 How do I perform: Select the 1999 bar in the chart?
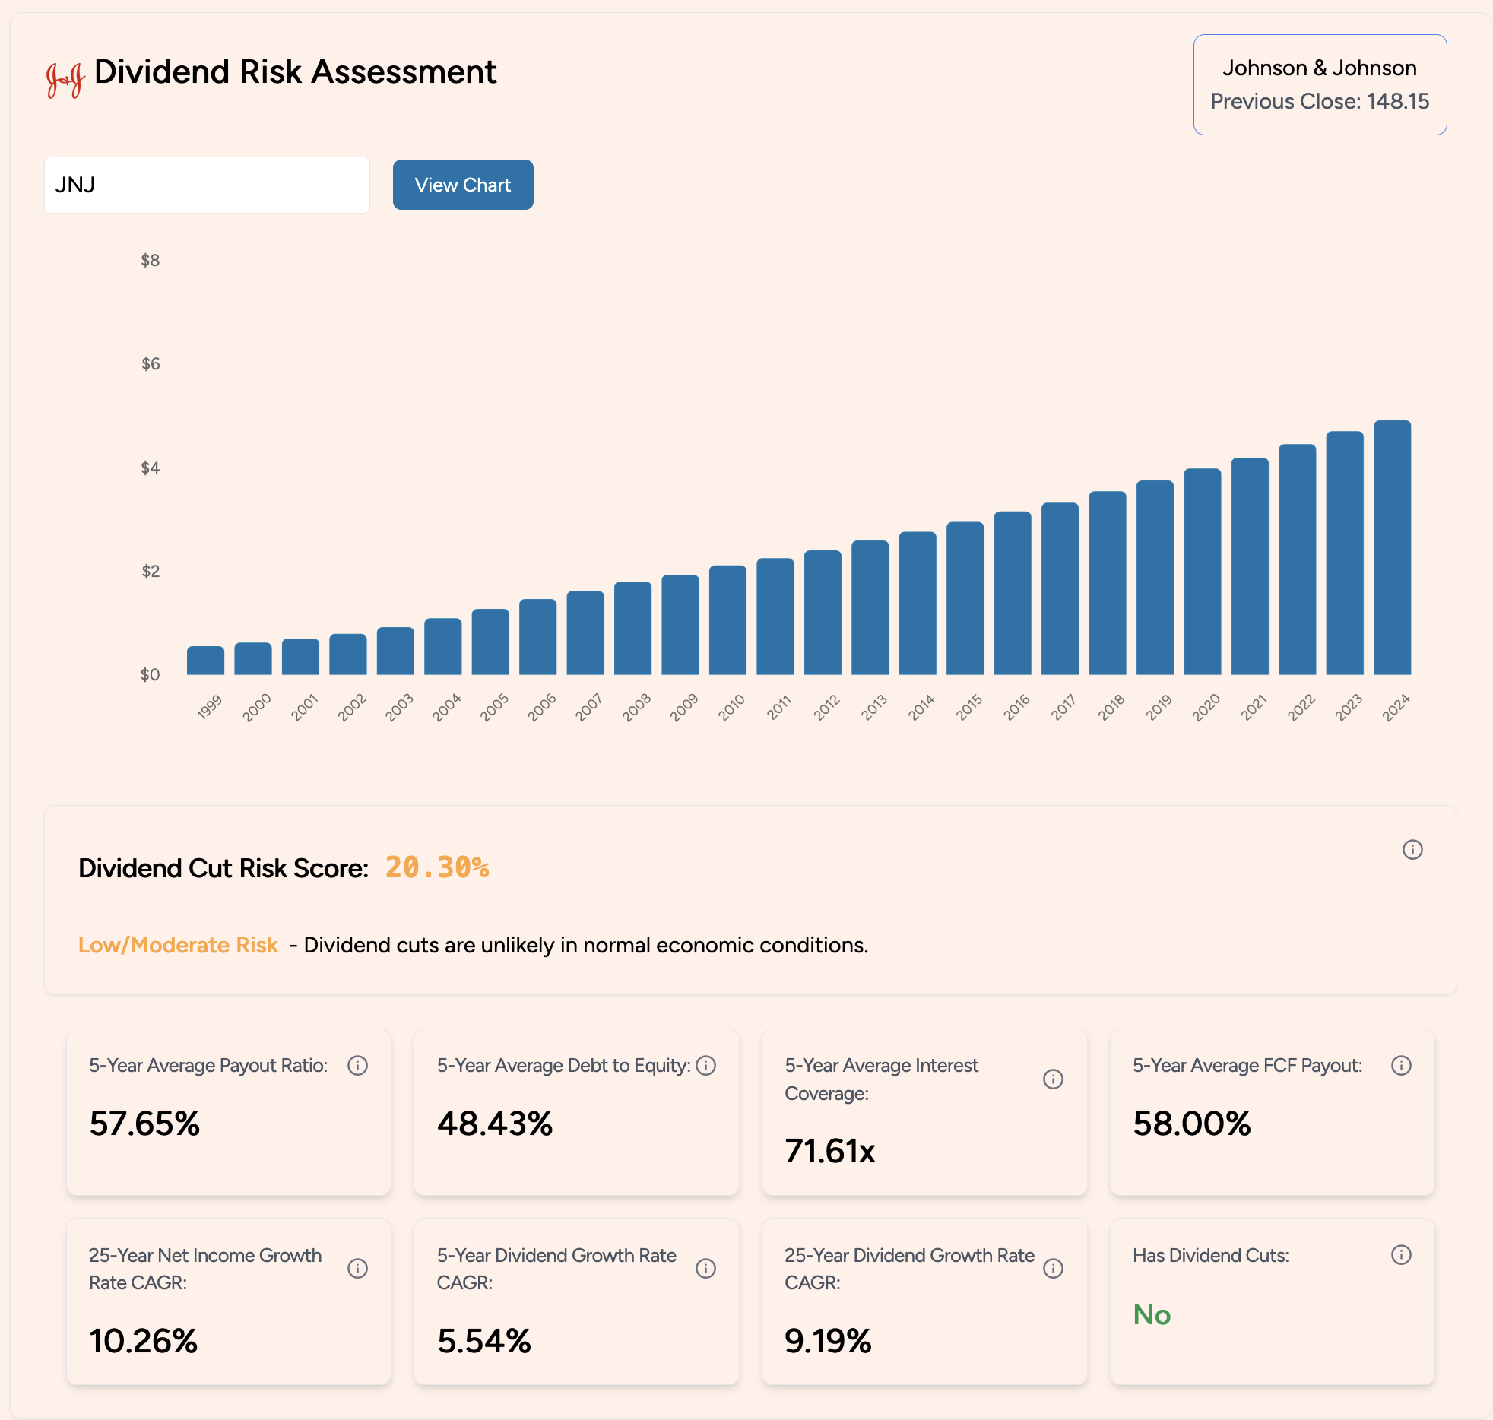tap(205, 660)
